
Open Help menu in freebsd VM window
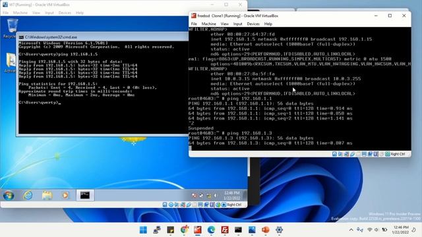click(x=268, y=24)
